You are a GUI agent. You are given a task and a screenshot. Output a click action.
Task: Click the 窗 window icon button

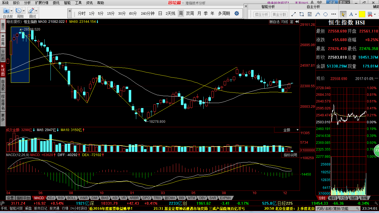click(x=292, y=22)
